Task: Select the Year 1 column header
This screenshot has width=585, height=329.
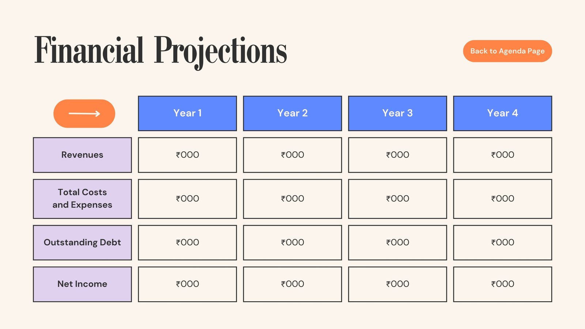Action: (187, 113)
